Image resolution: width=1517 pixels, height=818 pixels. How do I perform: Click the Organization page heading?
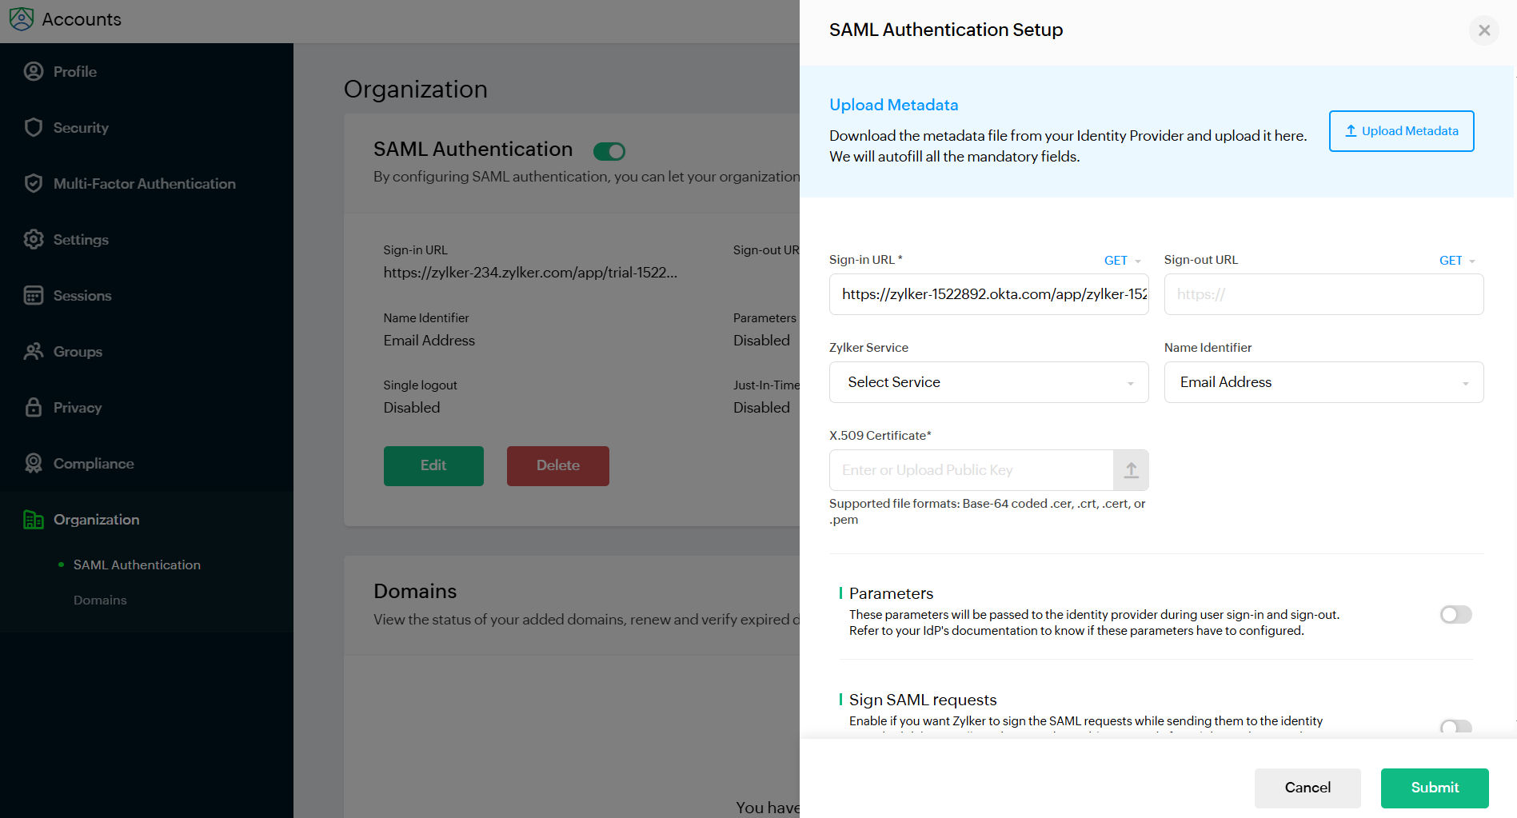tap(416, 89)
